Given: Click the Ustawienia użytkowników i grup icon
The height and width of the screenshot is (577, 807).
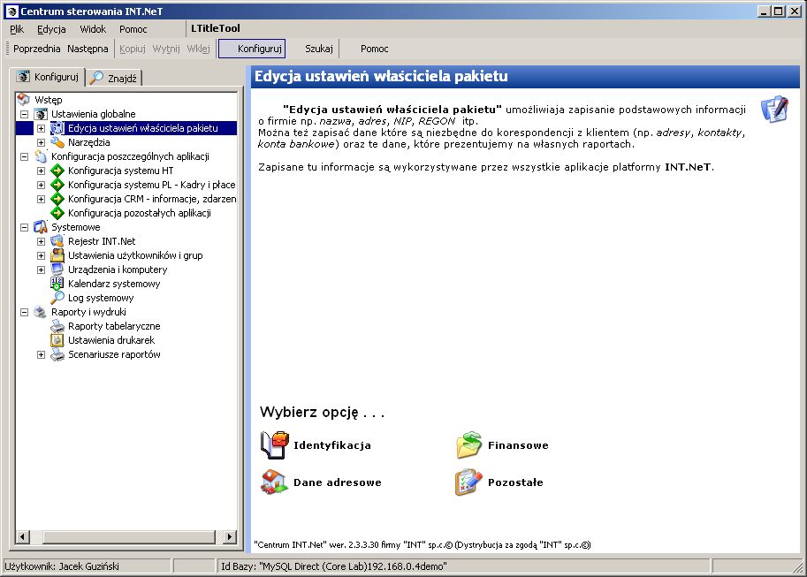Looking at the screenshot, I should [x=57, y=255].
